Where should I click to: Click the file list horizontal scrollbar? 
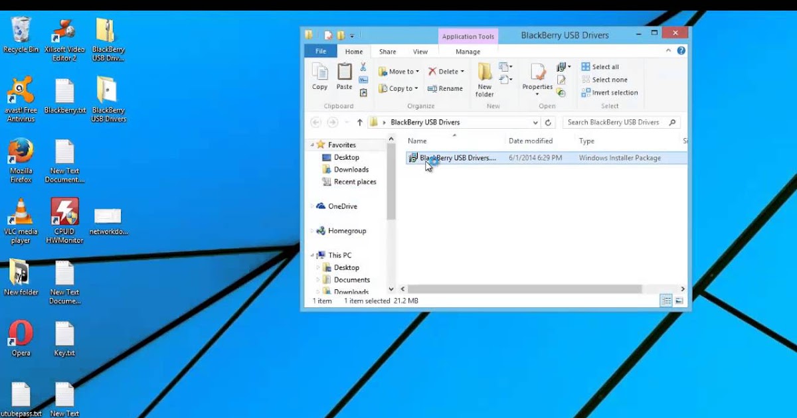click(525, 289)
